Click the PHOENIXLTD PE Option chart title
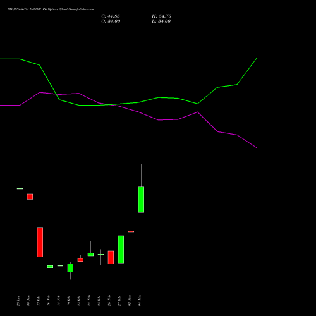This screenshot has width=316, height=316. 51,9
